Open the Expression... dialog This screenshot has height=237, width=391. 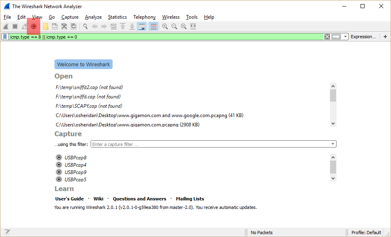pyautogui.click(x=363, y=37)
